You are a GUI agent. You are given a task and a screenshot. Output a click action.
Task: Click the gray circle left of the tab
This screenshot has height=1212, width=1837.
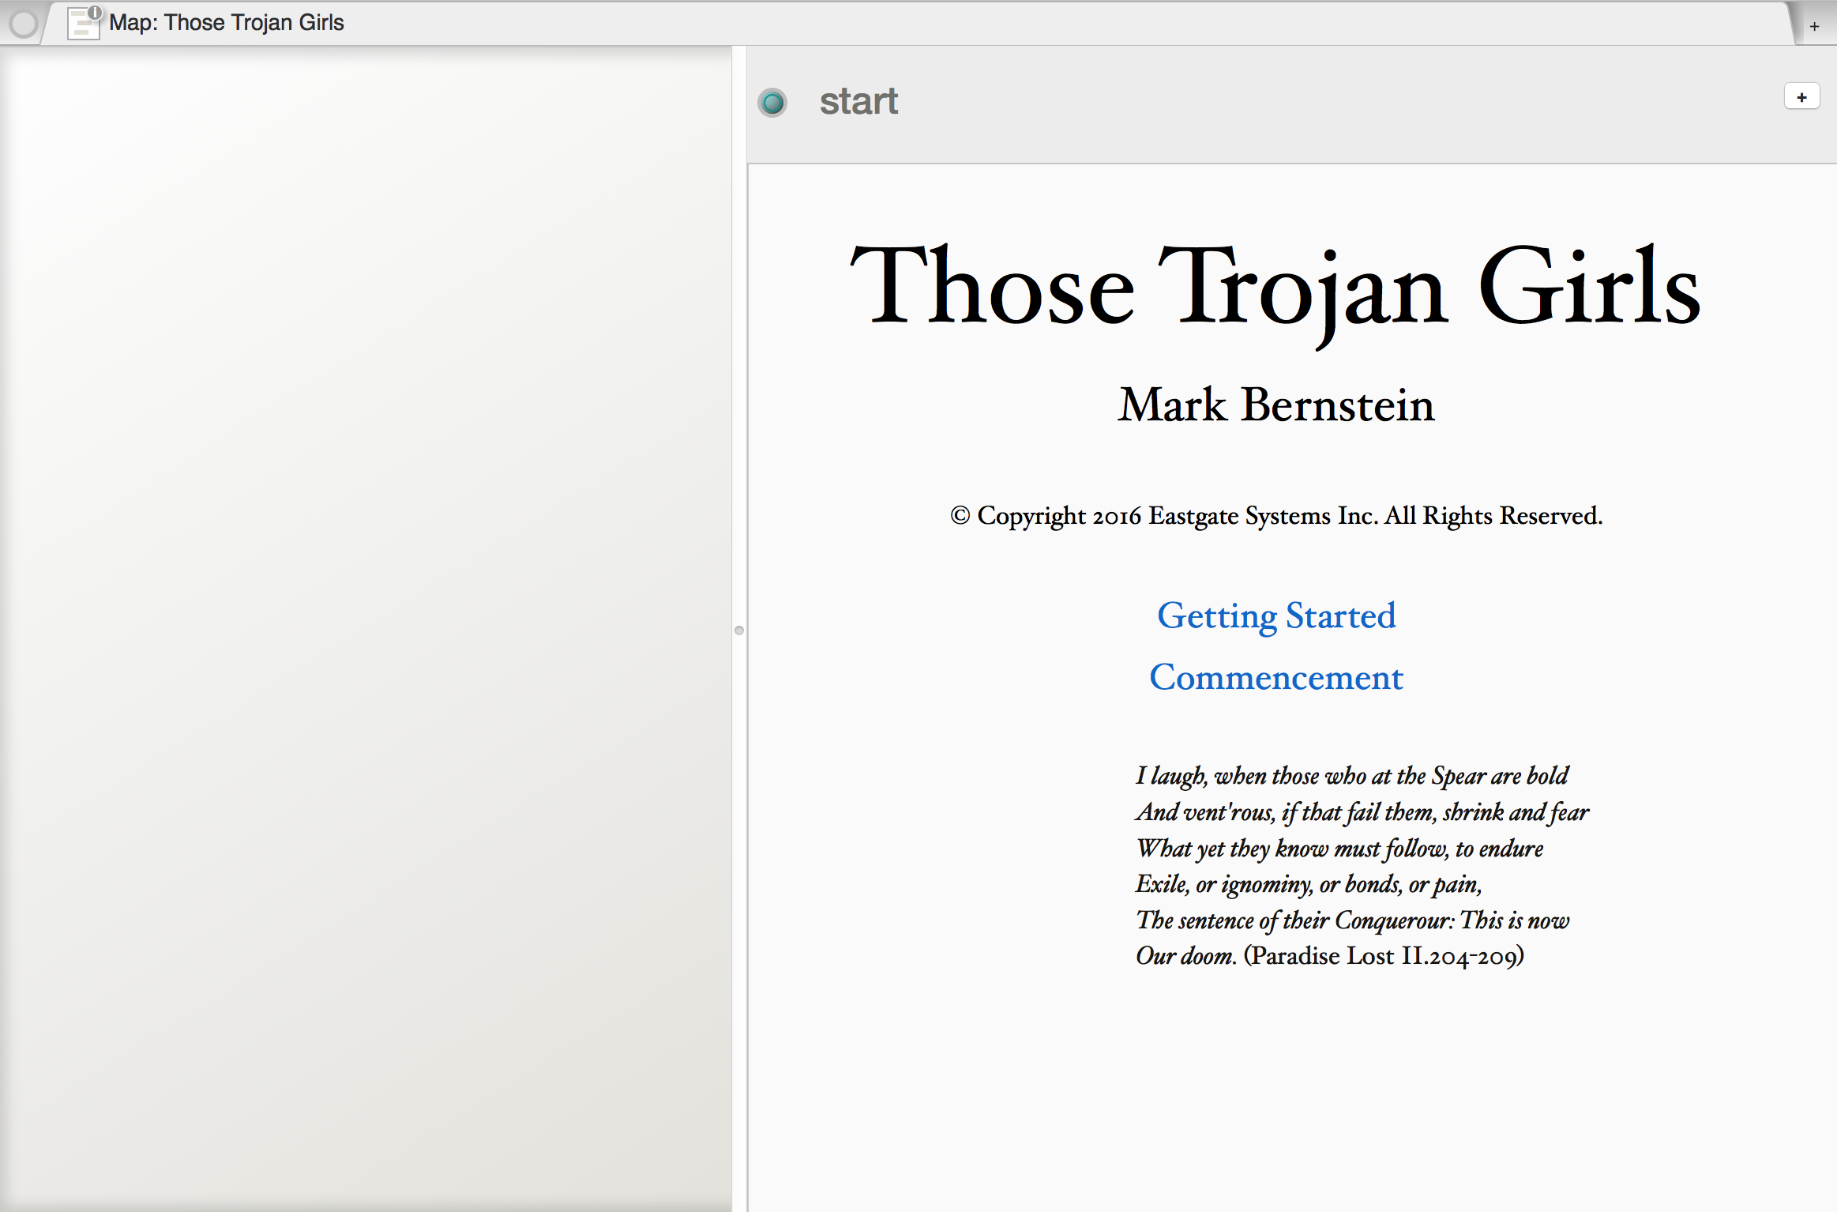tap(24, 24)
